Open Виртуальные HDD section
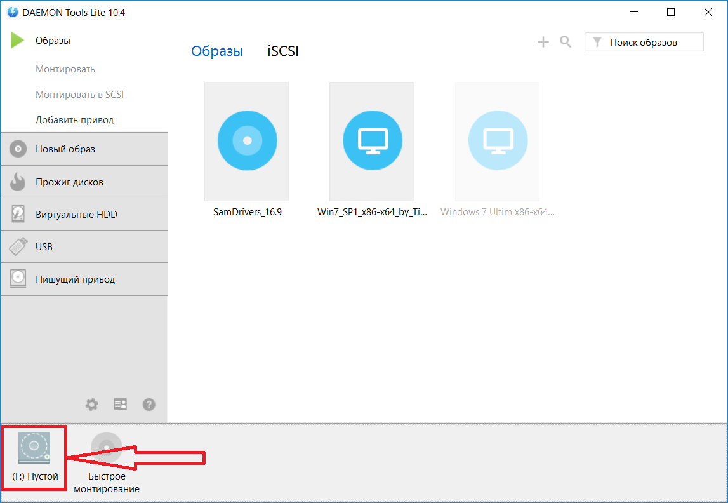This screenshot has width=728, height=503. tap(84, 214)
